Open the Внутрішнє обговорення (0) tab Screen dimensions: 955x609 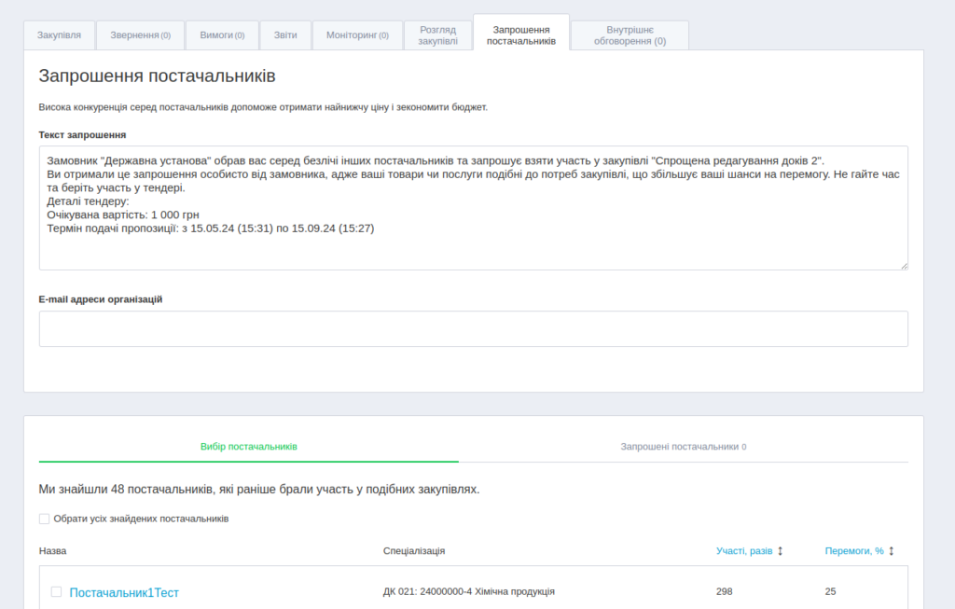[x=630, y=35]
